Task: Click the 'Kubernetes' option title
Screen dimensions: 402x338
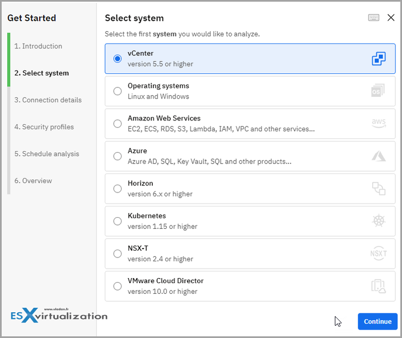Action: pos(147,216)
